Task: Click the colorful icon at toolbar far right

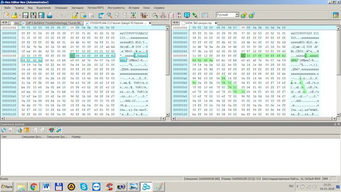Action: (336, 15)
